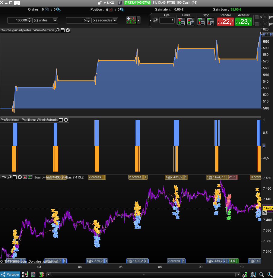Open the order book bars icon at bottom
Viewport: 273px width, 278px height.
42,275
